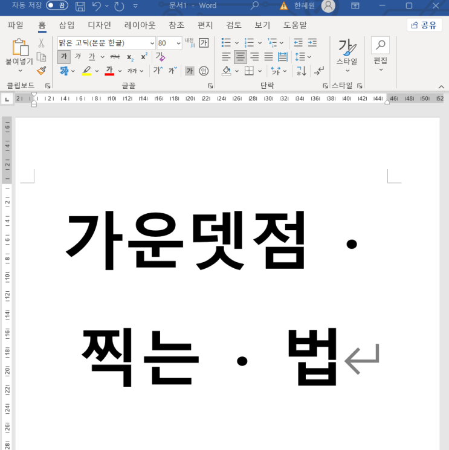449x450 pixels.
Task: Apply superscript formatting
Action: tap(144, 56)
